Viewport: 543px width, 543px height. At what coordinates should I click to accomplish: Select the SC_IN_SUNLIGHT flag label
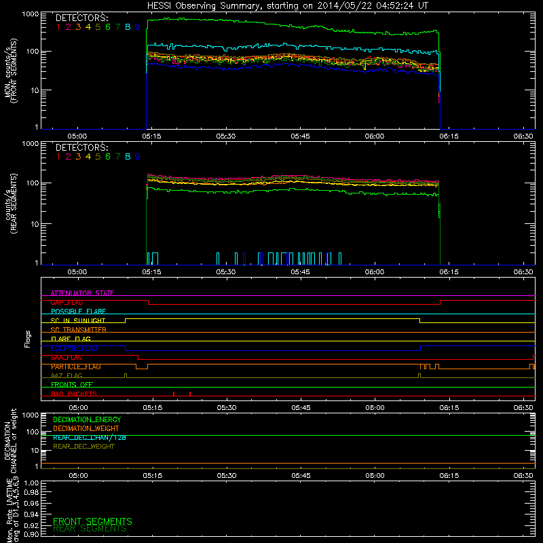pos(78,320)
